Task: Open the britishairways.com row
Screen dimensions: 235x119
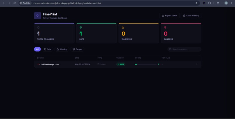Action: tap(117, 64)
